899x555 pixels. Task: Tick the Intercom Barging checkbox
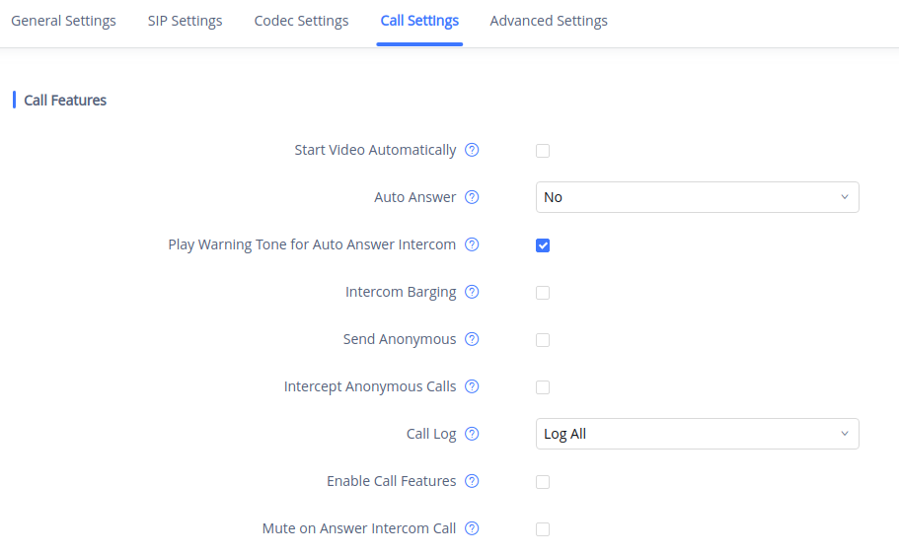[x=543, y=293]
